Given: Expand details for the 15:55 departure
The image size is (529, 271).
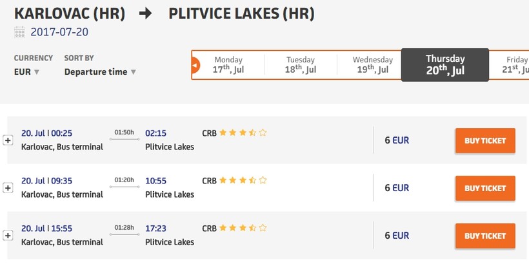Looking at the screenshot, I should 8,236.
